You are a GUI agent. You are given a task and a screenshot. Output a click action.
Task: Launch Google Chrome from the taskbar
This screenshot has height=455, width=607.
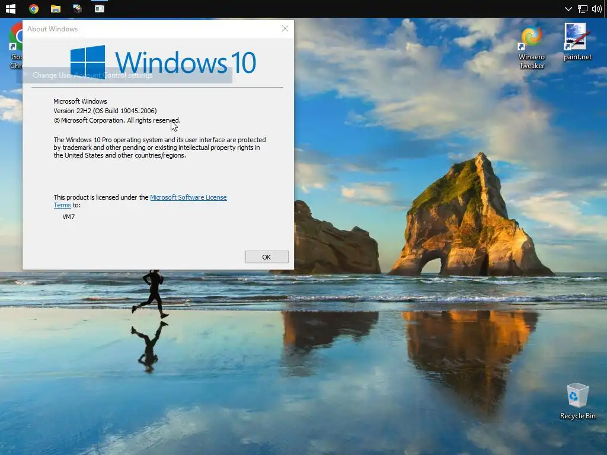(x=34, y=8)
